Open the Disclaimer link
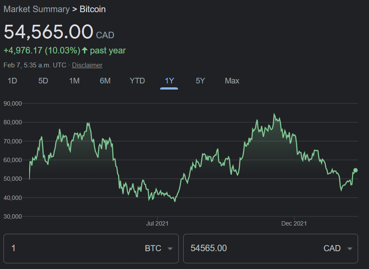Screen dimensions: 369x269 click(87, 65)
